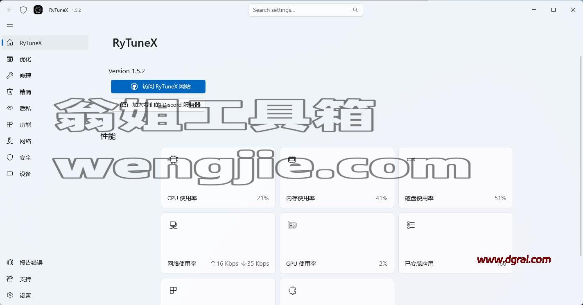This screenshot has height=305, width=583.
Task: Click the 21% CPU value
Action: pyautogui.click(x=263, y=198)
